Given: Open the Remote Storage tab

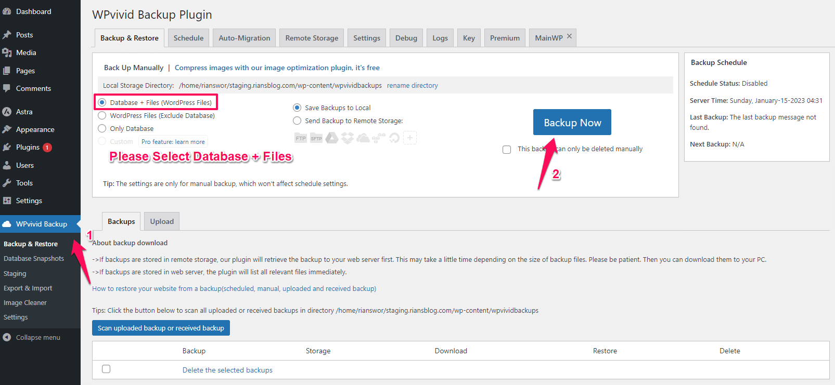Looking at the screenshot, I should click(x=312, y=38).
